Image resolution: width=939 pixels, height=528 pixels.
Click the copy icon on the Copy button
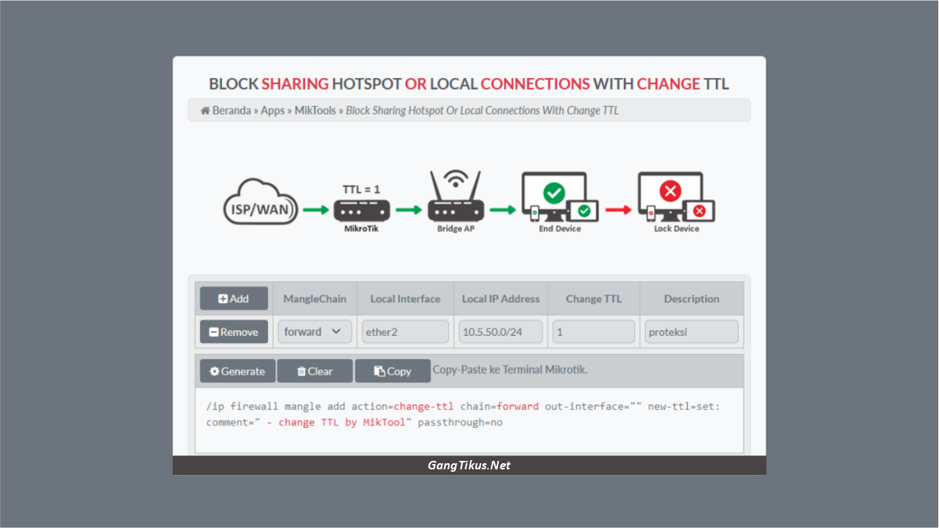tap(379, 371)
